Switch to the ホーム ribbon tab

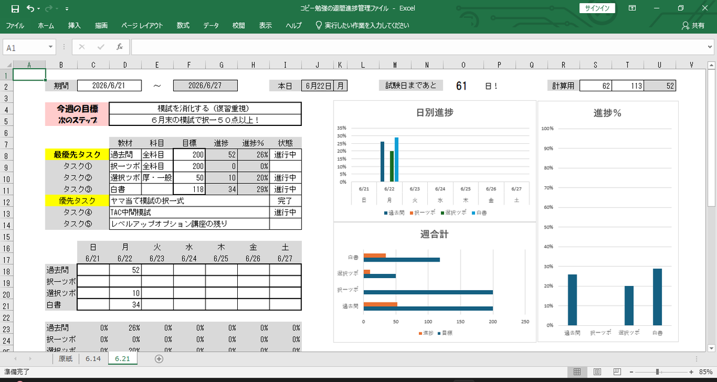[x=46, y=26]
